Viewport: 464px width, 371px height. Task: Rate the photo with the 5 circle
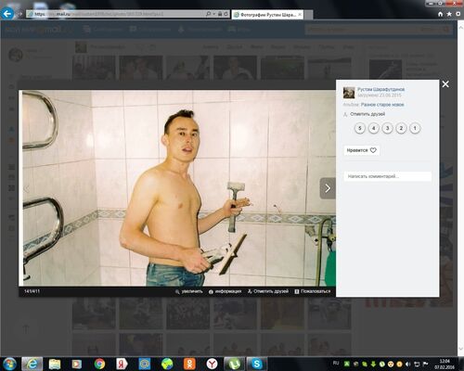click(360, 128)
